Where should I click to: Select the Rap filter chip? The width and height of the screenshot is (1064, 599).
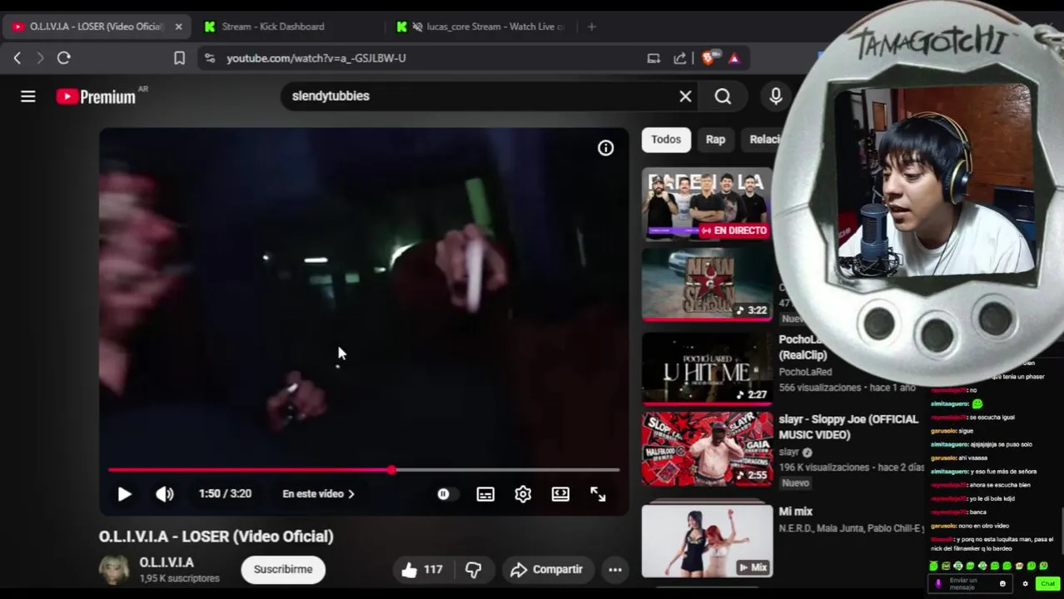click(x=715, y=140)
